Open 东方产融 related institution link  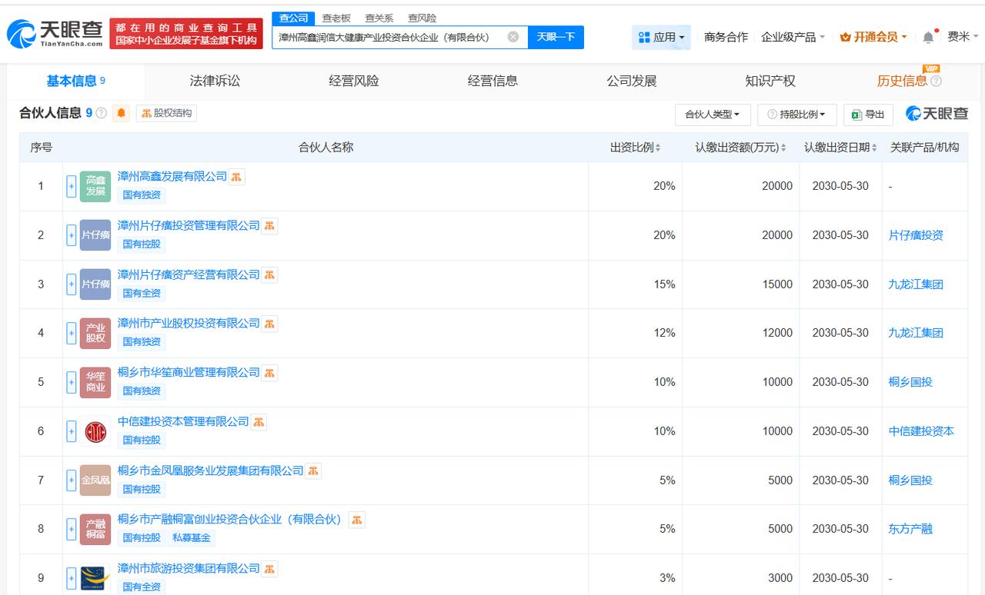tap(910, 529)
